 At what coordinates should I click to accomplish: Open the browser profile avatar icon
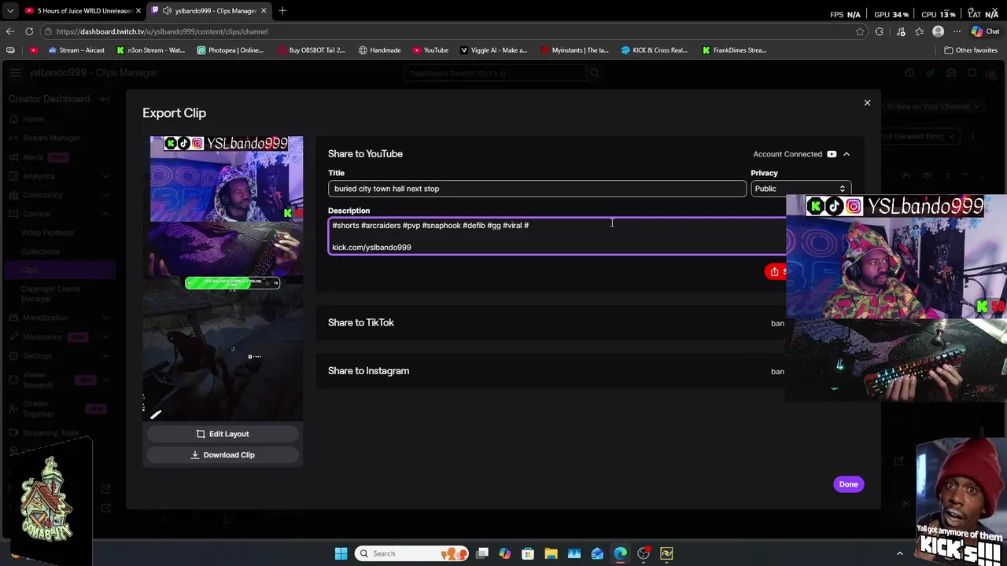point(938,31)
